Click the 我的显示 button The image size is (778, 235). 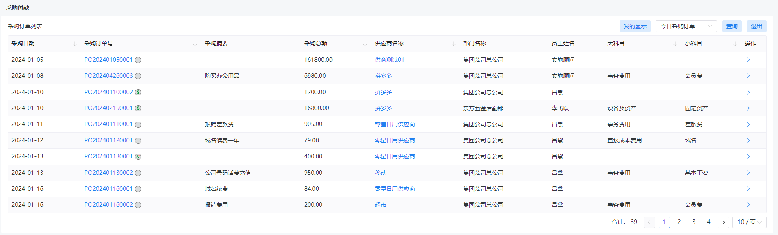[x=635, y=26]
